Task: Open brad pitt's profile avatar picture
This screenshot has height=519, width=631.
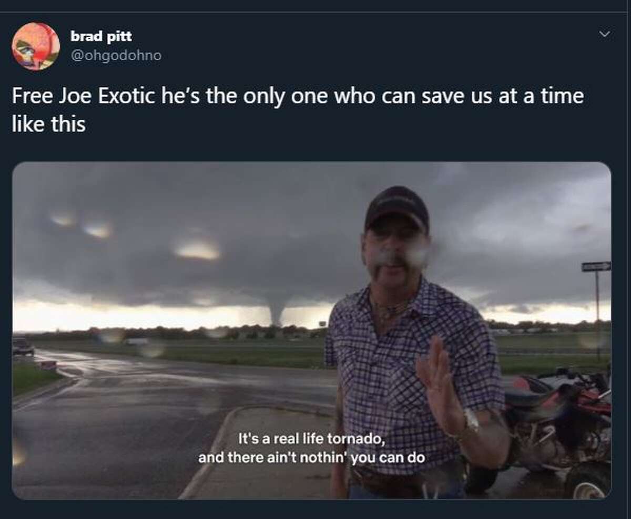Action: (x=36, y=46)
